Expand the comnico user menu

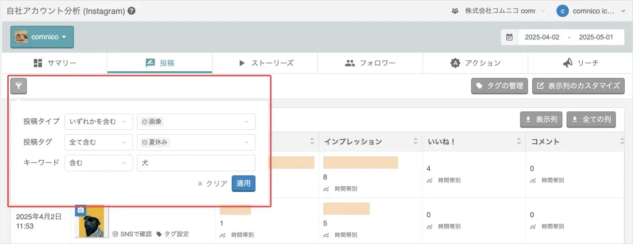click(591, 10)
